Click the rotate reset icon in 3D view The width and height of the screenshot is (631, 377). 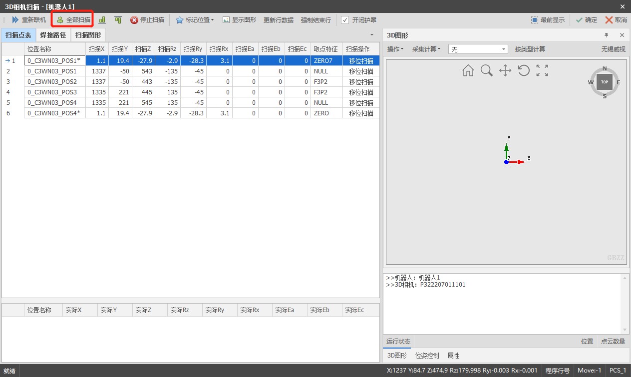(x=524, y=70)
